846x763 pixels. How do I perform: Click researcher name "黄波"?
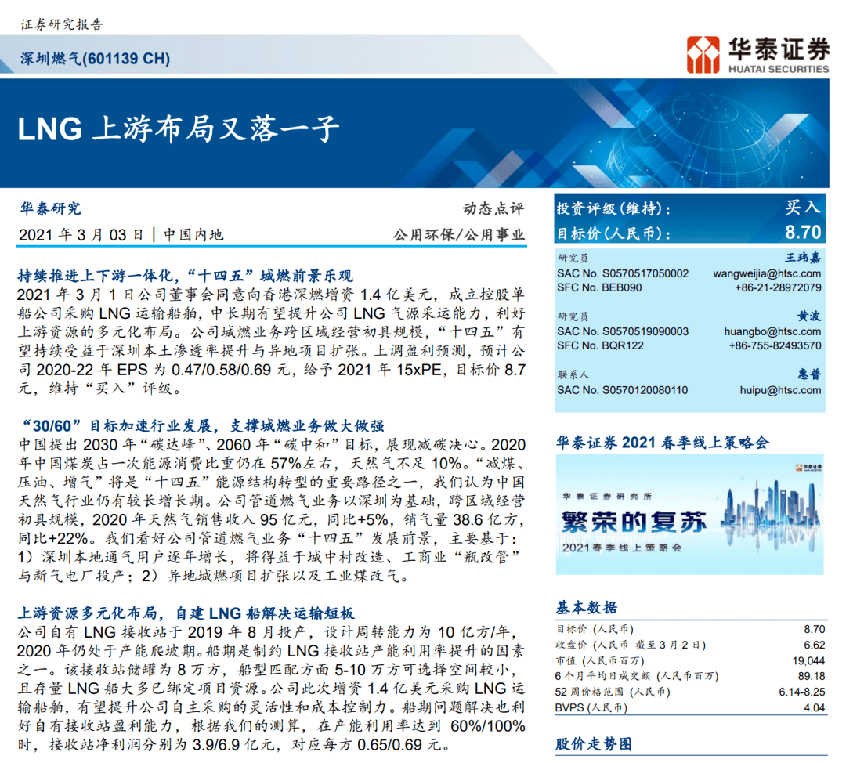(x=808, y=316)
